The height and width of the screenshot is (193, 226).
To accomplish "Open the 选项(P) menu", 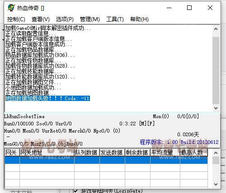I will (65, 19).
